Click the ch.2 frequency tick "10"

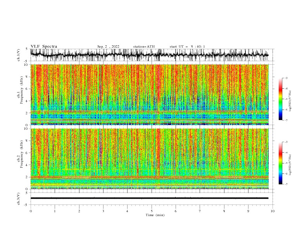26,129
